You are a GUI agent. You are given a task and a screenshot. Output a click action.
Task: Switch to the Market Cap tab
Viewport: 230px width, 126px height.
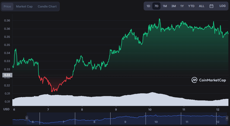[x=24, y=7]
